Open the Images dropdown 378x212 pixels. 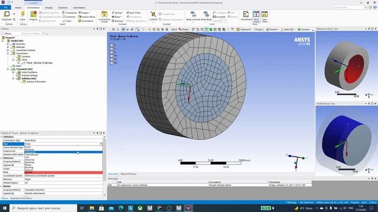click(84, 13)
